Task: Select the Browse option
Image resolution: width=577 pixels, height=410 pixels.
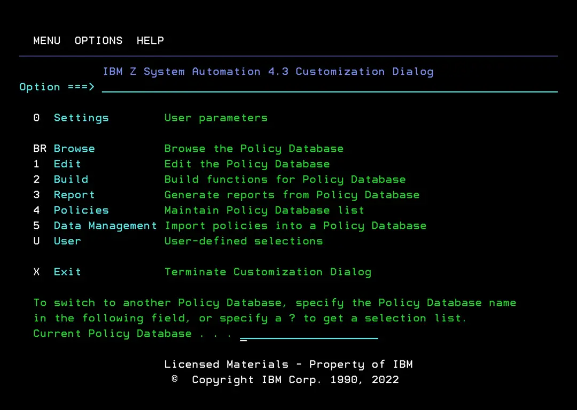Action: [x=74, y=149]
